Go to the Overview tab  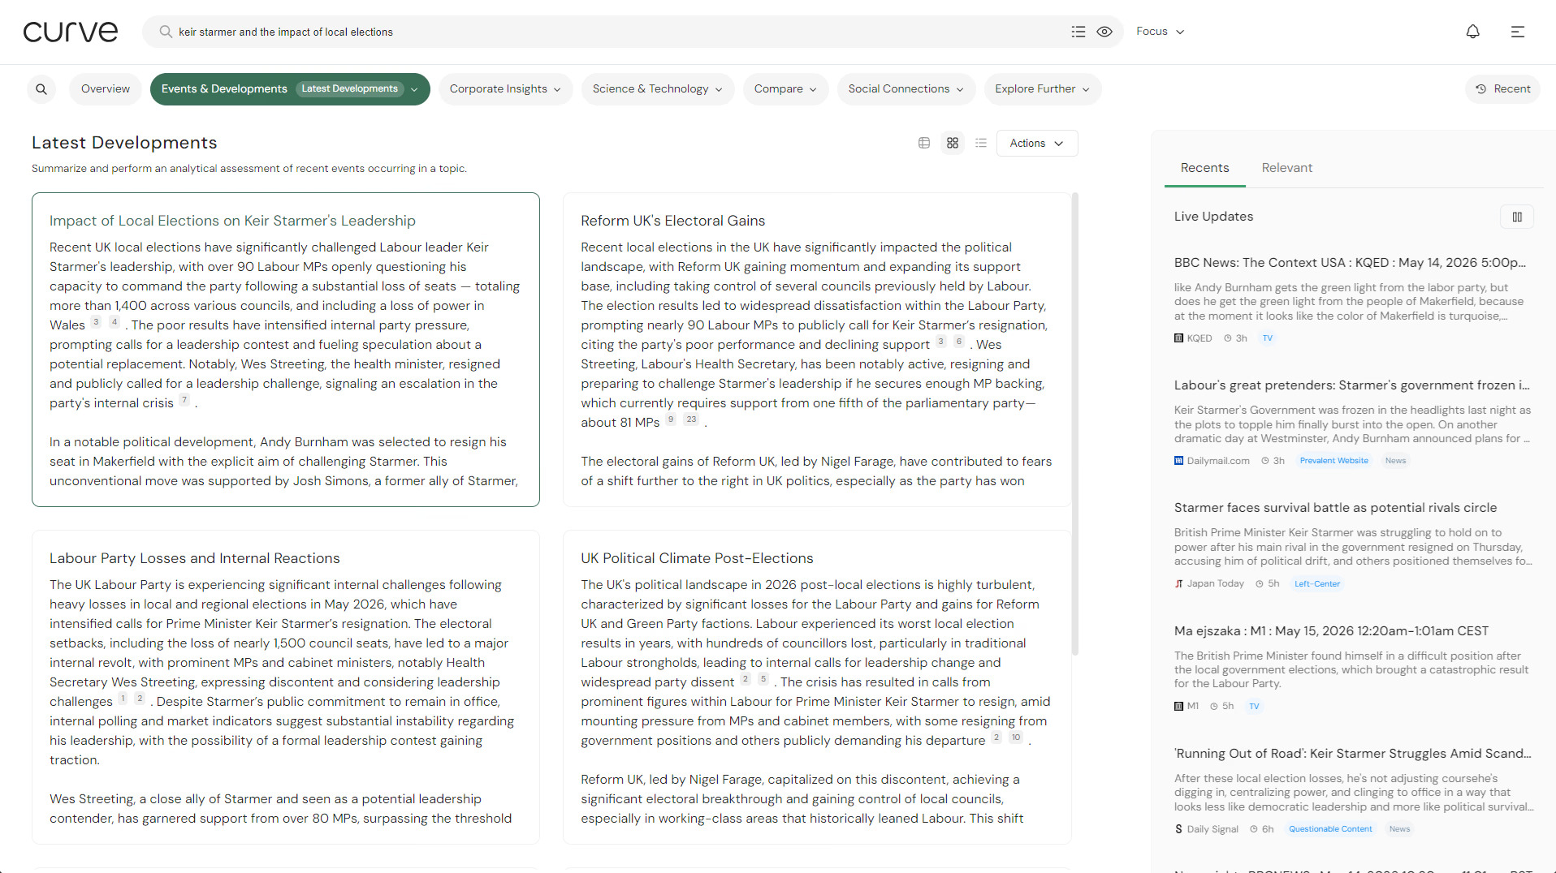click(106, 89)
